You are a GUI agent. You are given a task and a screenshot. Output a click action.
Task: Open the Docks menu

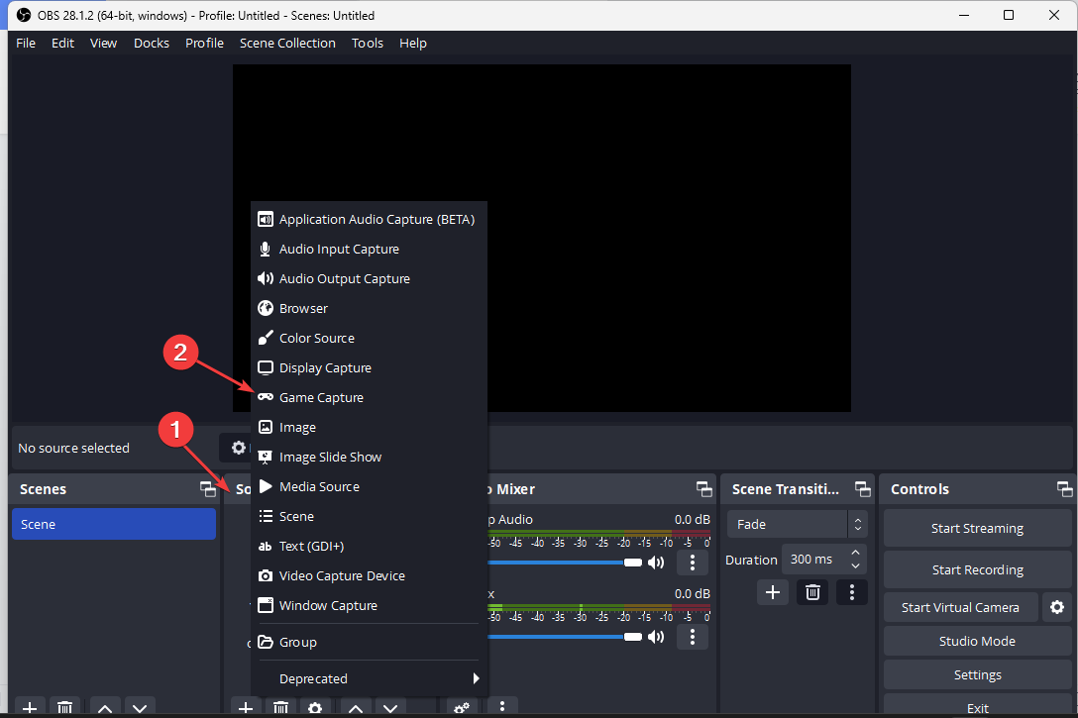pos(152,43)
